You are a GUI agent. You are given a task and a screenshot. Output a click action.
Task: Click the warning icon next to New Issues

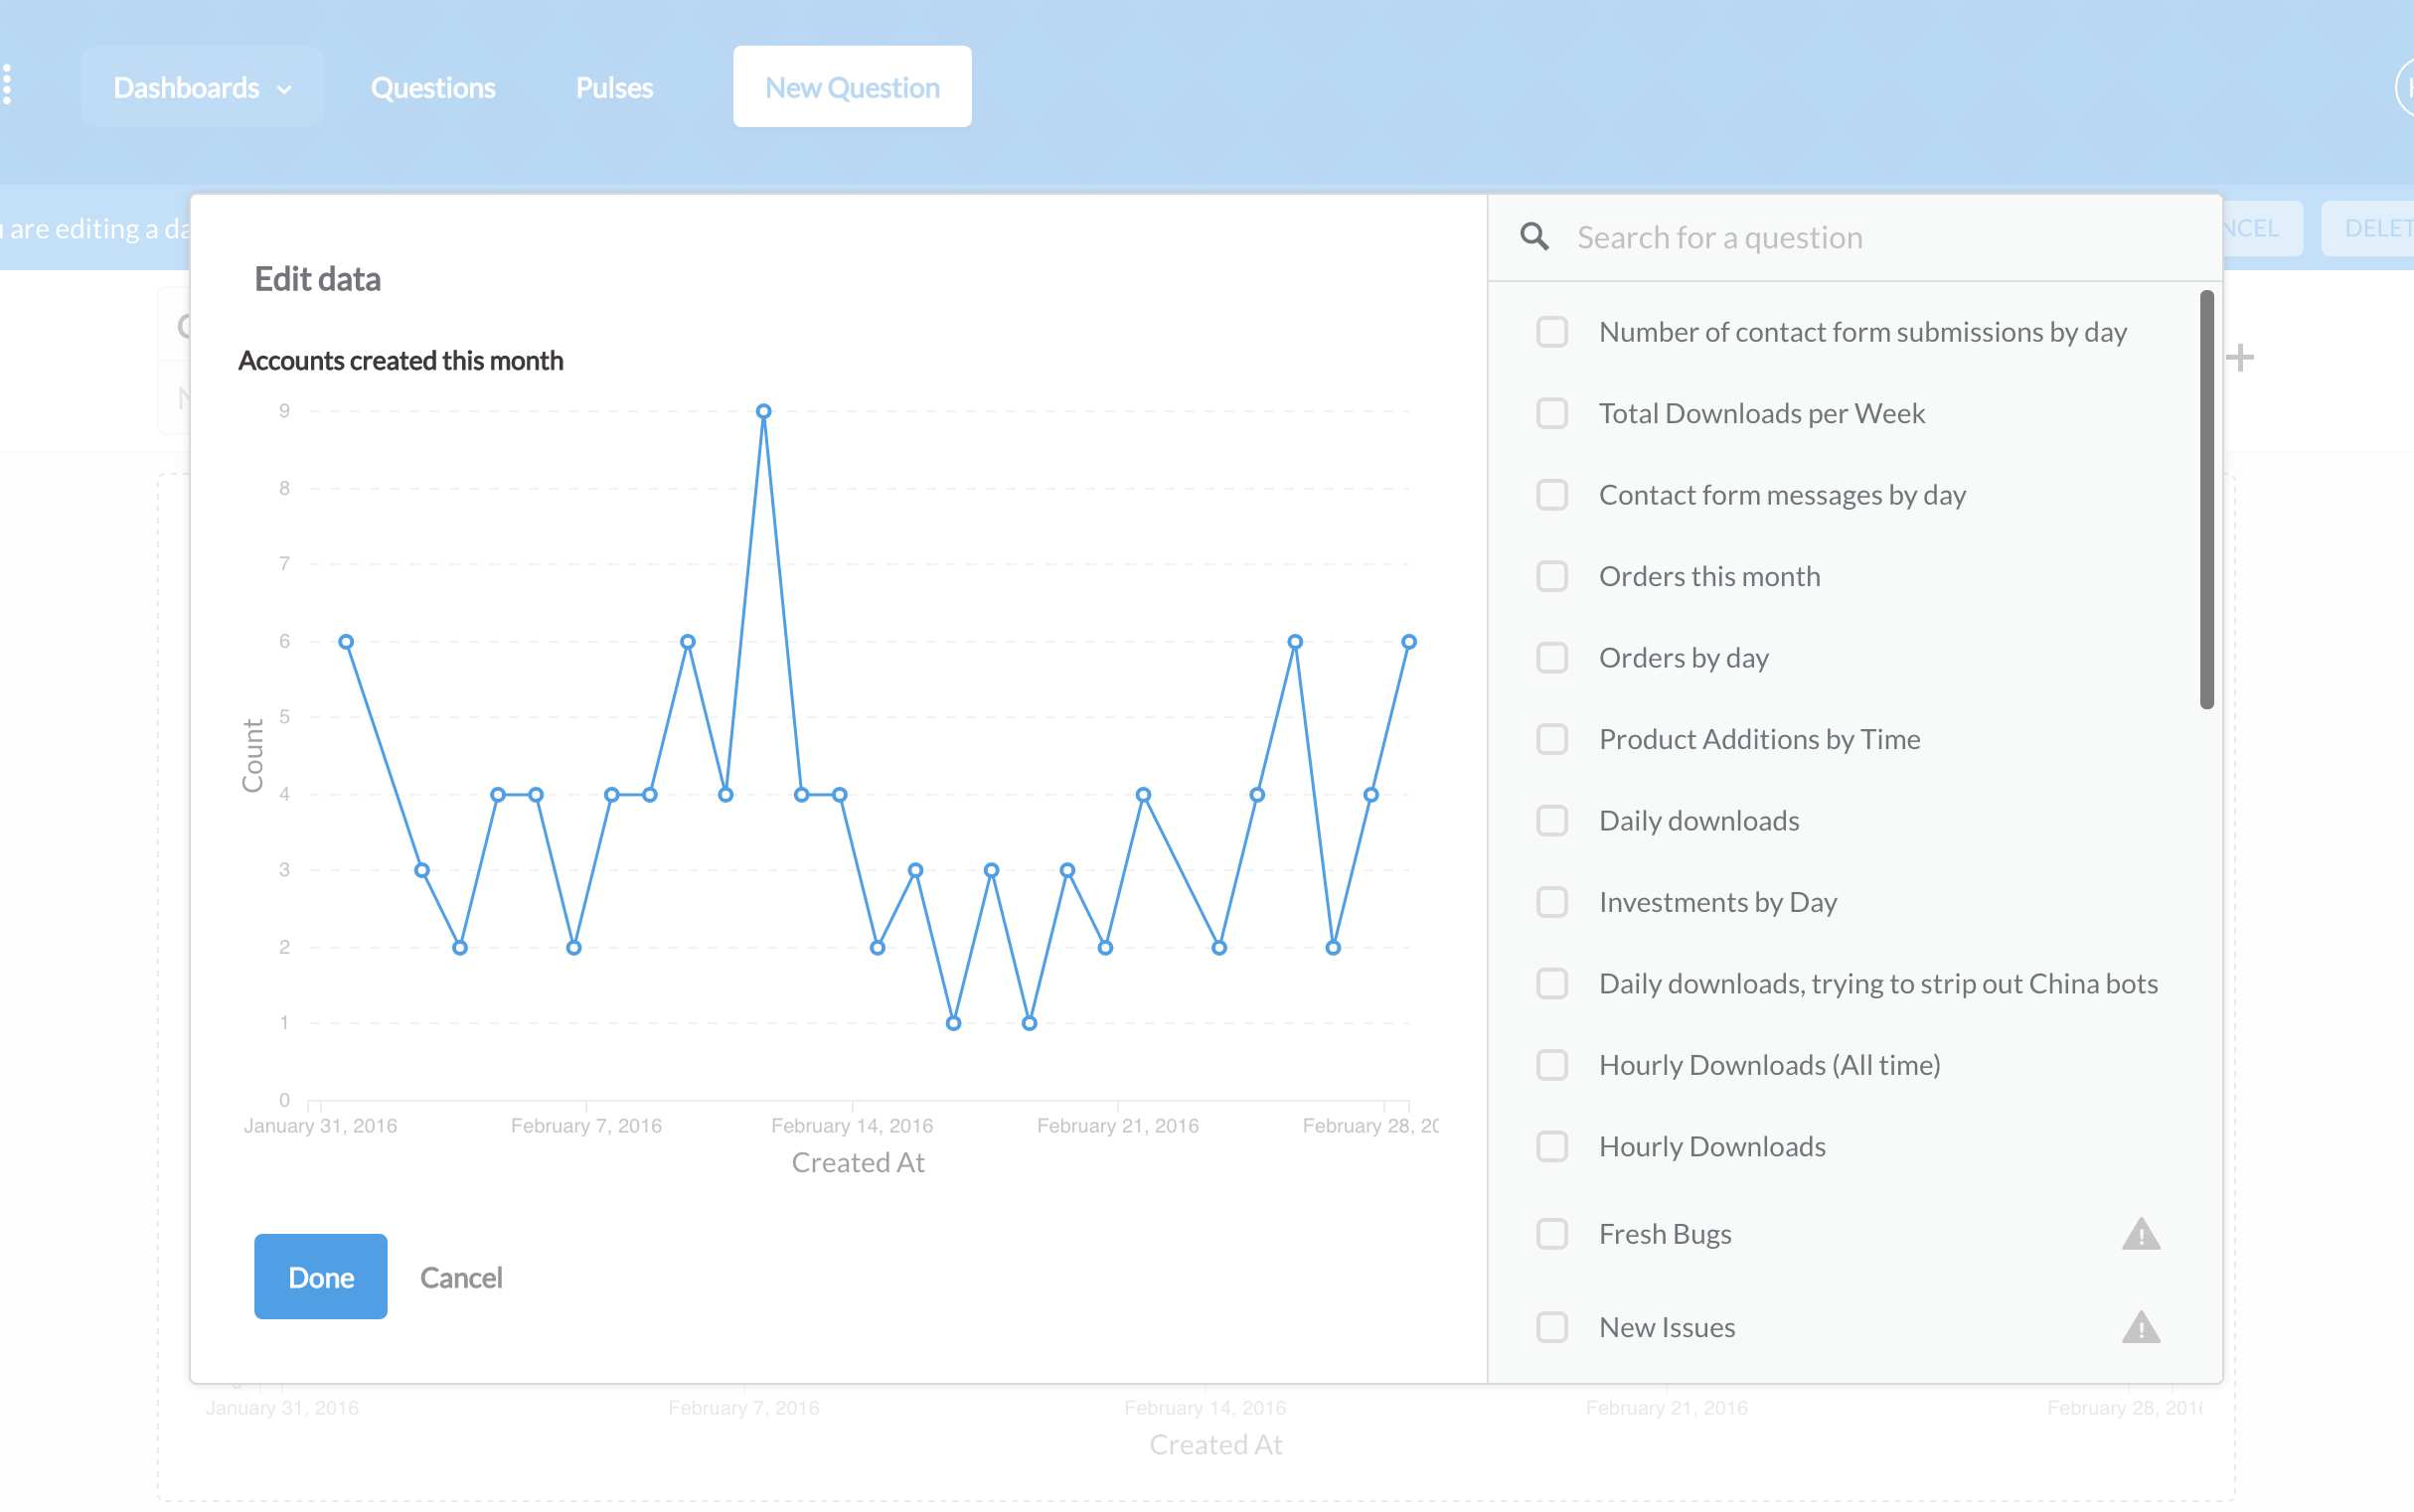2141,1327
